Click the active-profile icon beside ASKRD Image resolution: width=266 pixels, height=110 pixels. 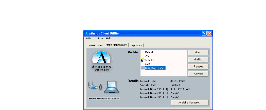(x=143, y=60)
